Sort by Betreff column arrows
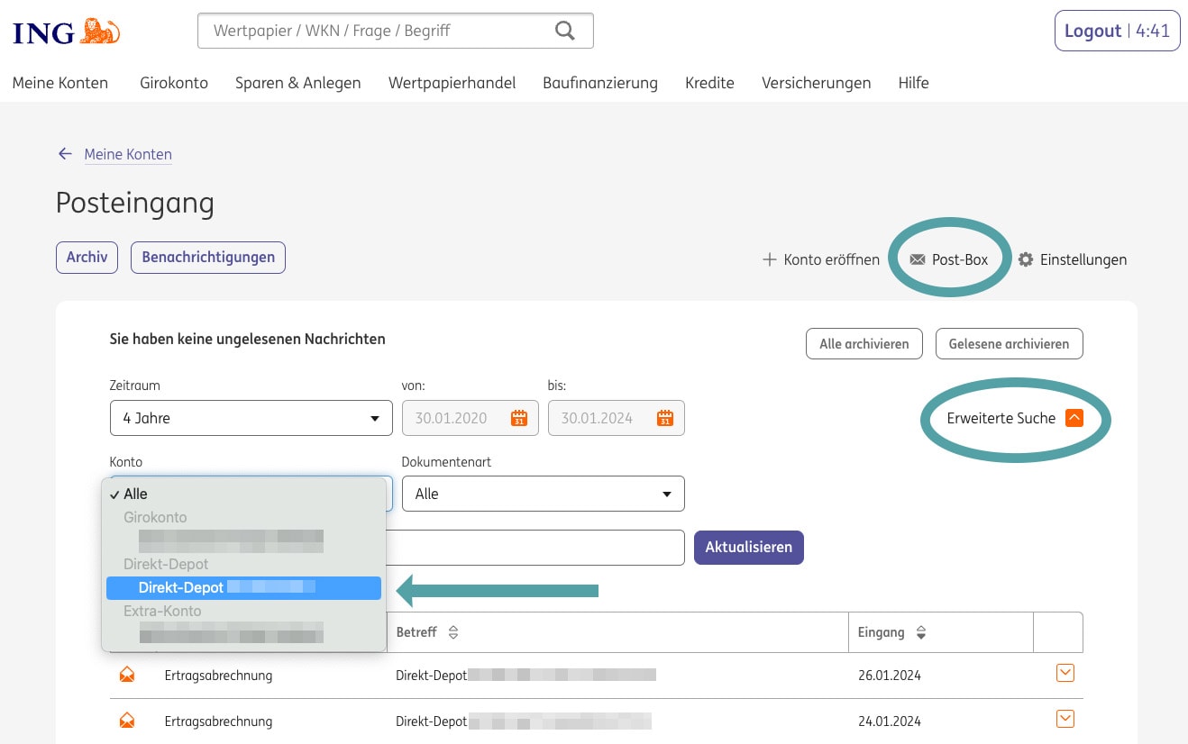This screenshot has height=744, width=1188. (453, 632)
